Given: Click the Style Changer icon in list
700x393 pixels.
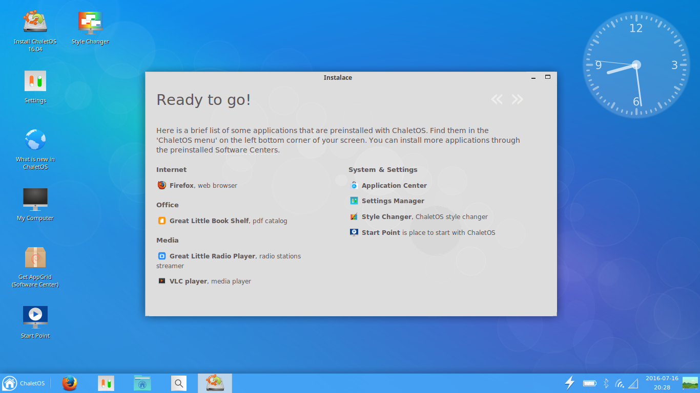Looking at the screenshot, I should (x=354, y=216).
